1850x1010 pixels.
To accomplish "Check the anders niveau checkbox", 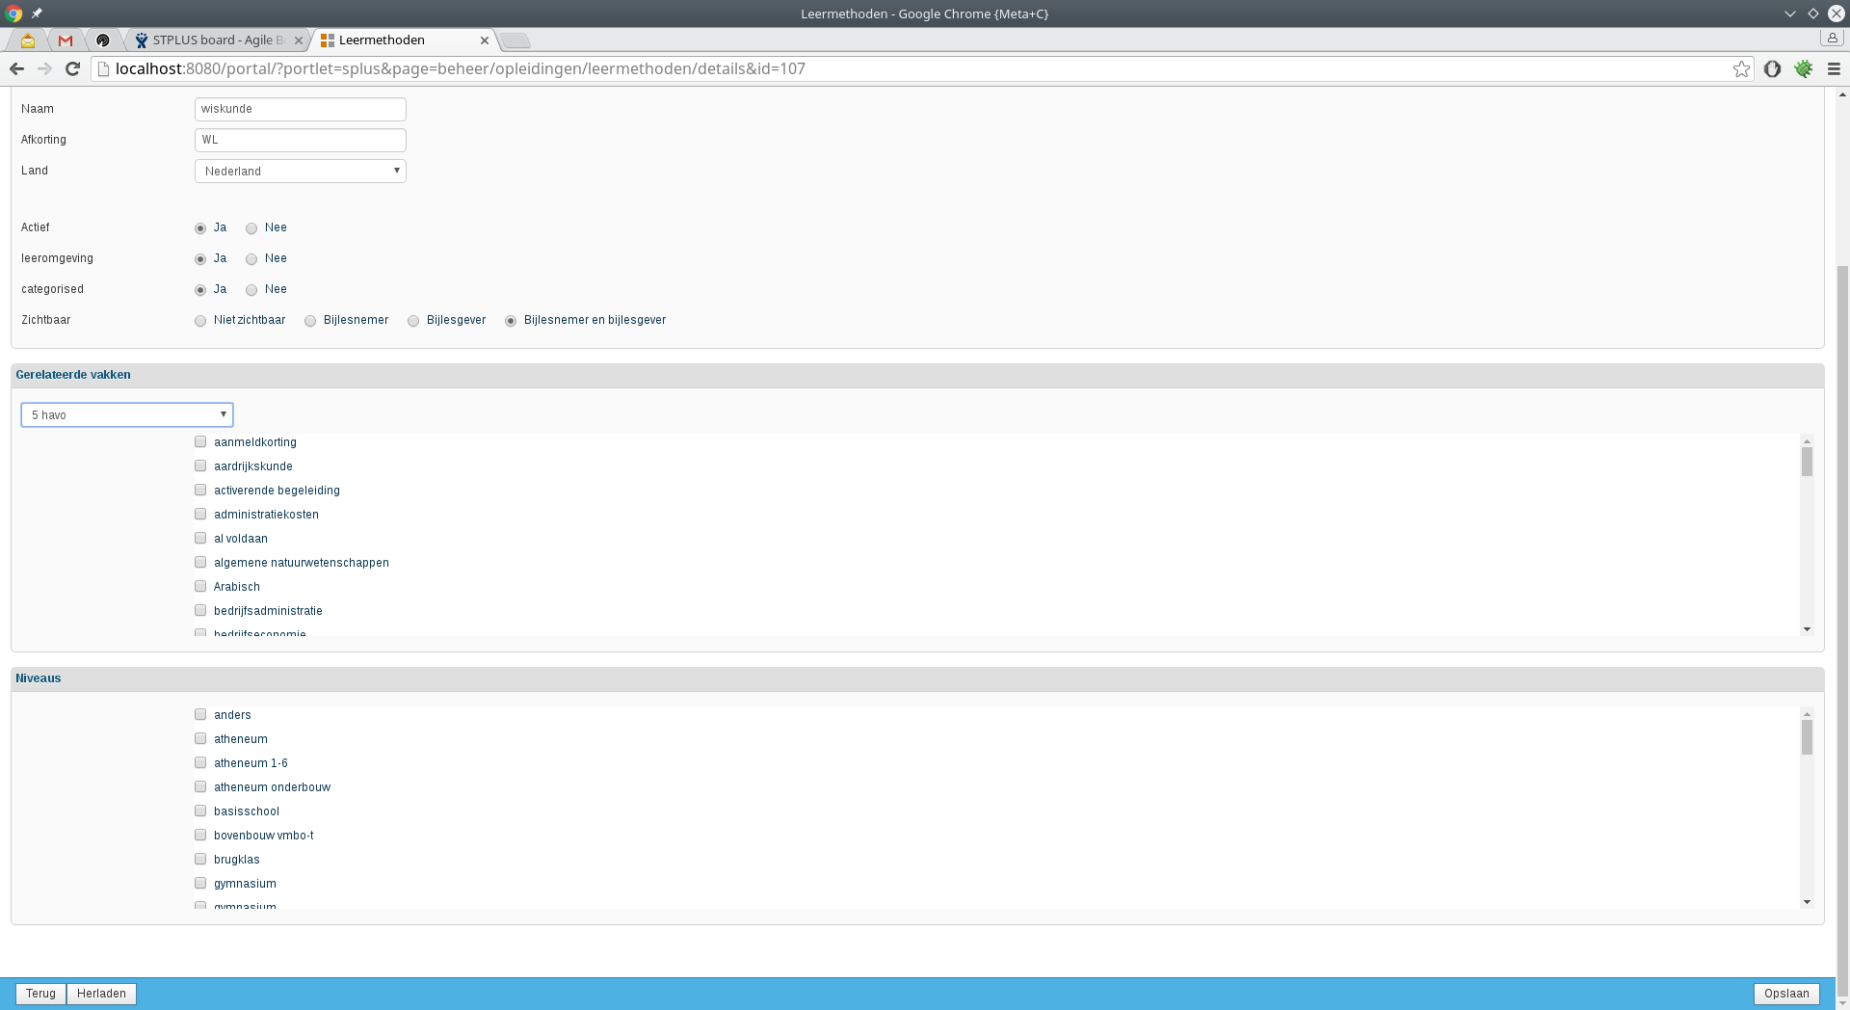I will pyautogui.click(x=200, y=714).
